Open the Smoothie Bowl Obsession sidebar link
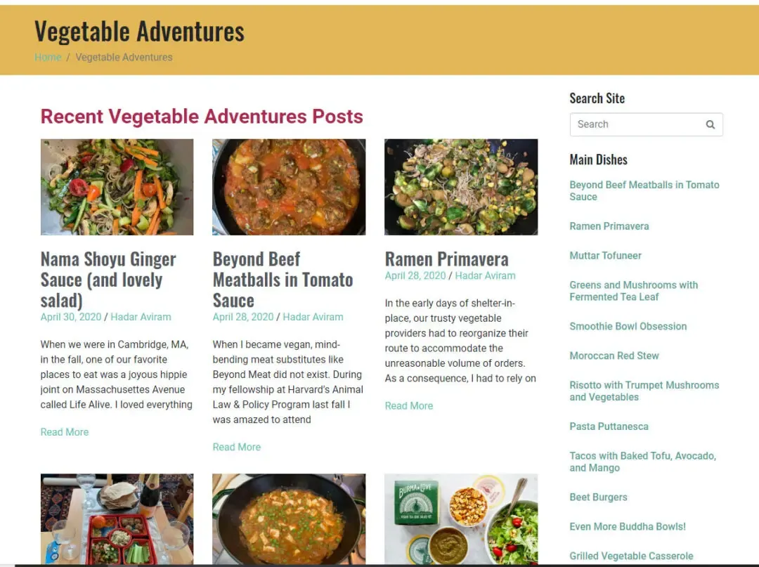The image size is (759, 567). point(628,326)
